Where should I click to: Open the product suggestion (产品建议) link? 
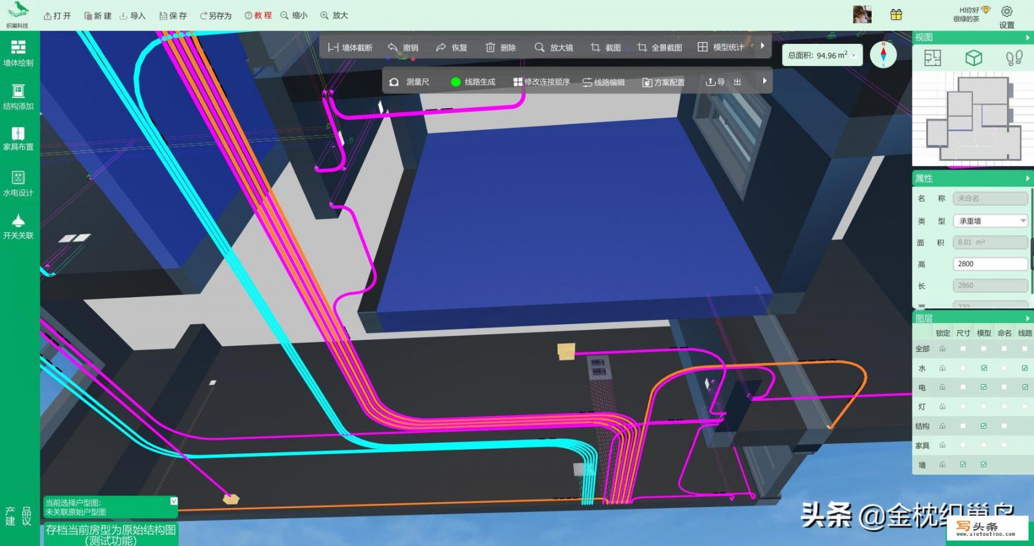click(19, 516)
